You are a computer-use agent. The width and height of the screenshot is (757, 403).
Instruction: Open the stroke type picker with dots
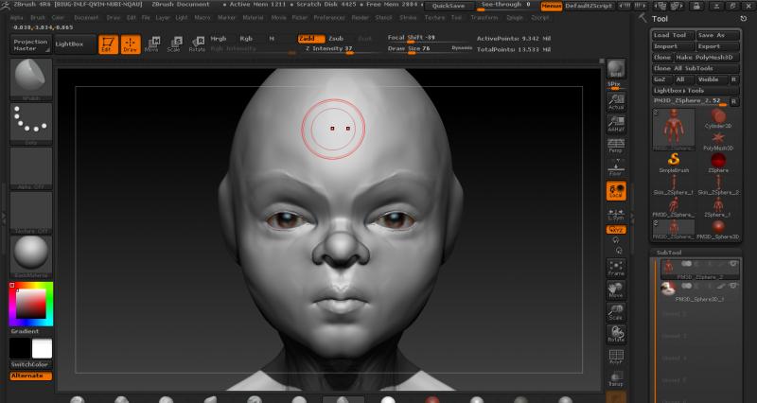coord(31,123)
